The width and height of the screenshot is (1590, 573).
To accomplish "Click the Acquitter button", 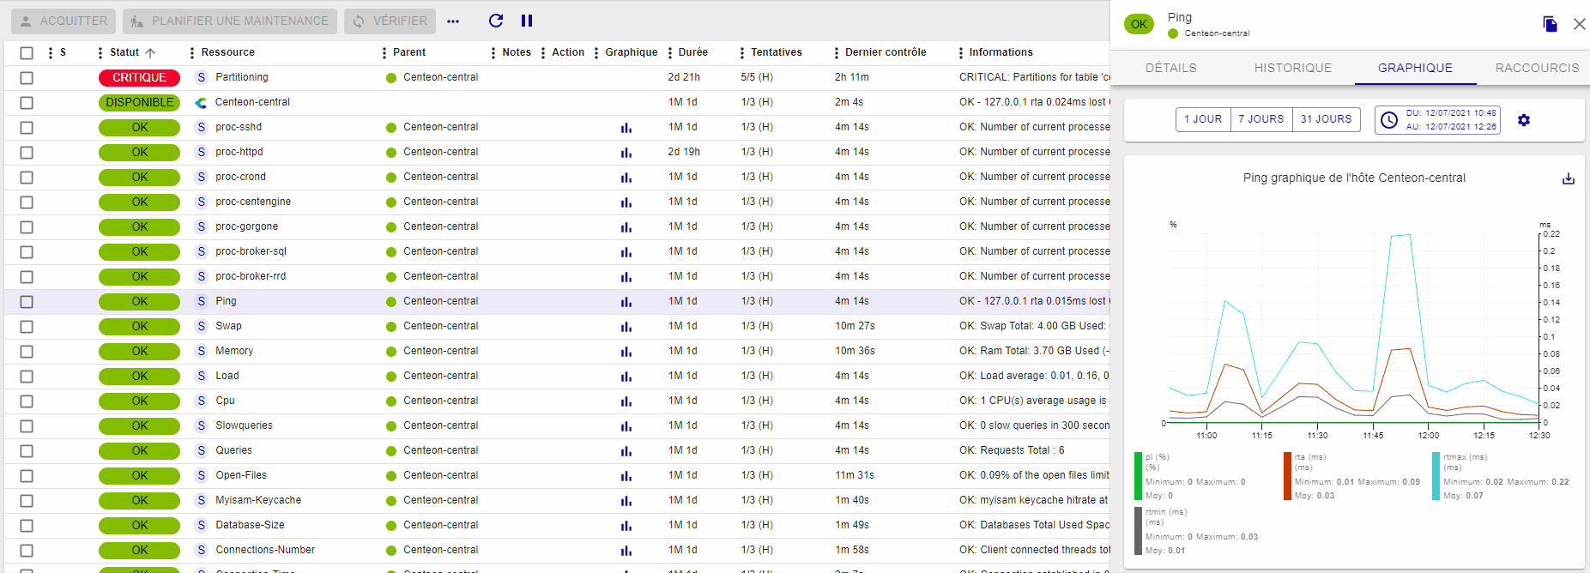I will (x=64, y=21).
